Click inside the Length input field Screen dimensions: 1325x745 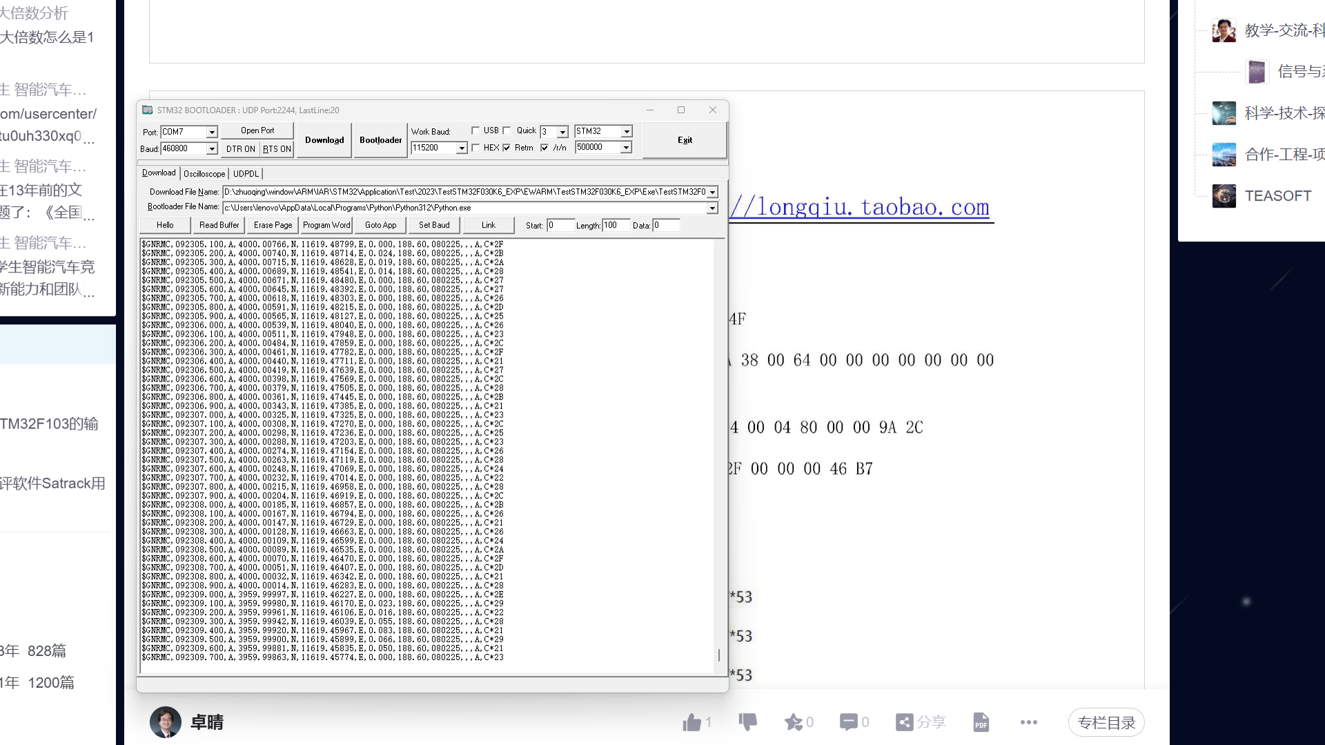point(616,224)
